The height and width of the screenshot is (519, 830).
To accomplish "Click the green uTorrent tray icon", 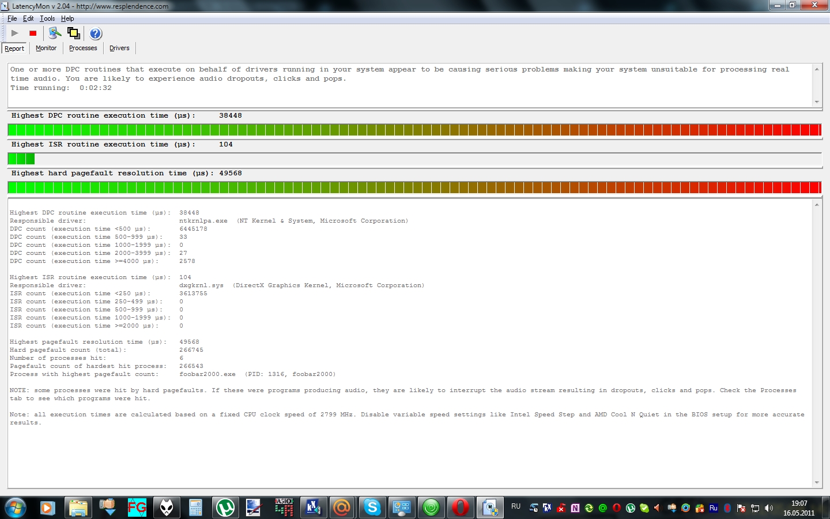I will pyautogui.click(x=630, y=508).
